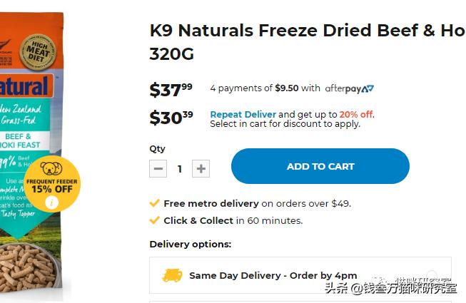The width and height of the screenshot is (466, 303).
Task: Open the Repeat Deliver link
Action: click(243, 114)
